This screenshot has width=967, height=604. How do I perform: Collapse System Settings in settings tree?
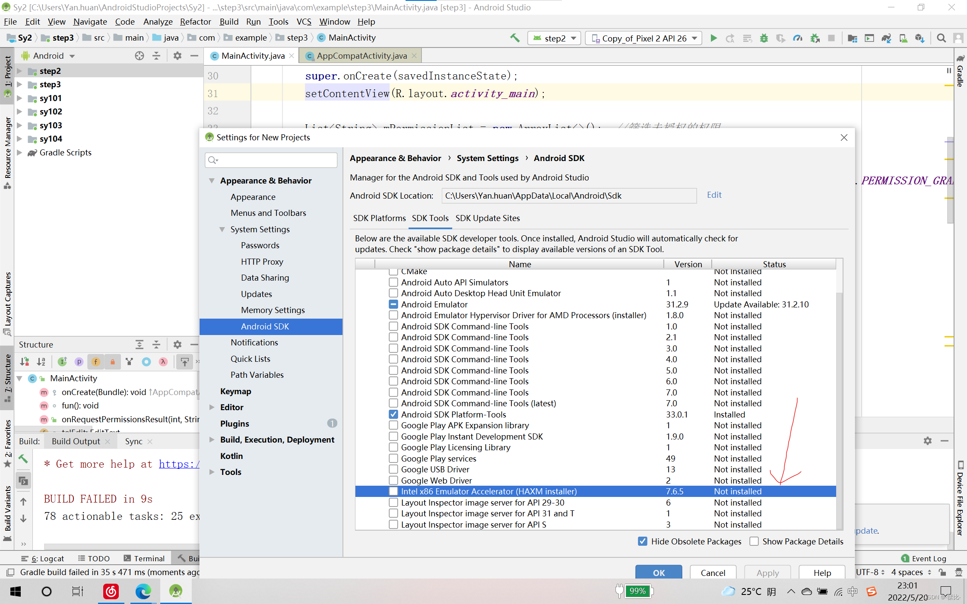pos(222,229)
